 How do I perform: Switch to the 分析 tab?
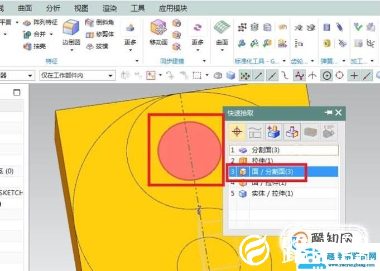(53, 8)
